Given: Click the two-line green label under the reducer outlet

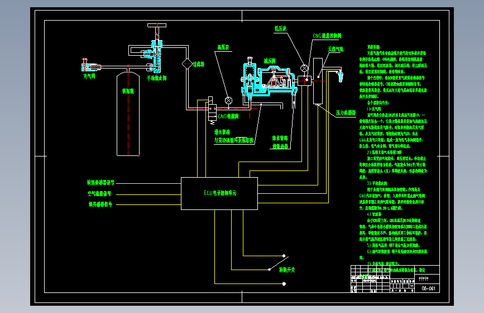Looking at the screenshot, I should 280,142.
